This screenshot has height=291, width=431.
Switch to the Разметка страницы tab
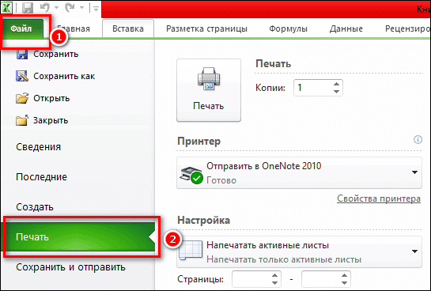[206, 28]
